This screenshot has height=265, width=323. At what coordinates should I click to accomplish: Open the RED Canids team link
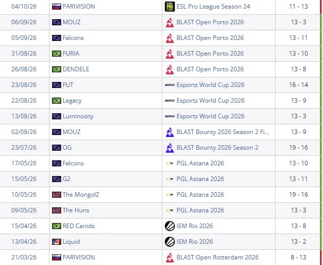pos(78,226)
